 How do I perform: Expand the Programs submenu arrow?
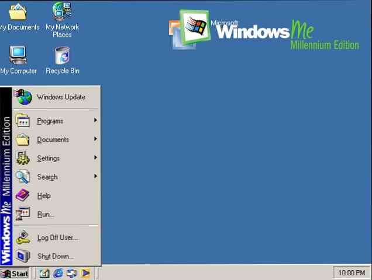coord(95,121)
